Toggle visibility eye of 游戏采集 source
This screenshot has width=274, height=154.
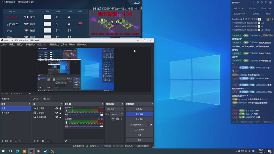tap(57, 108)
